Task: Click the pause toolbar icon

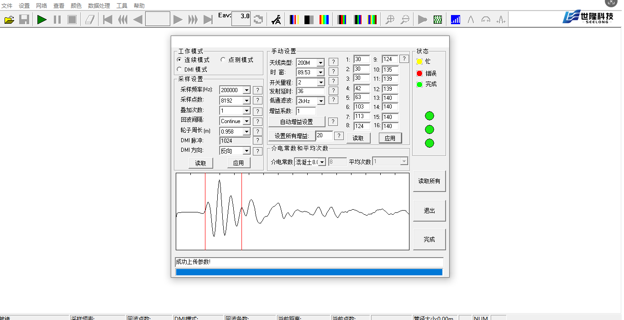Action: pos(57,20)
